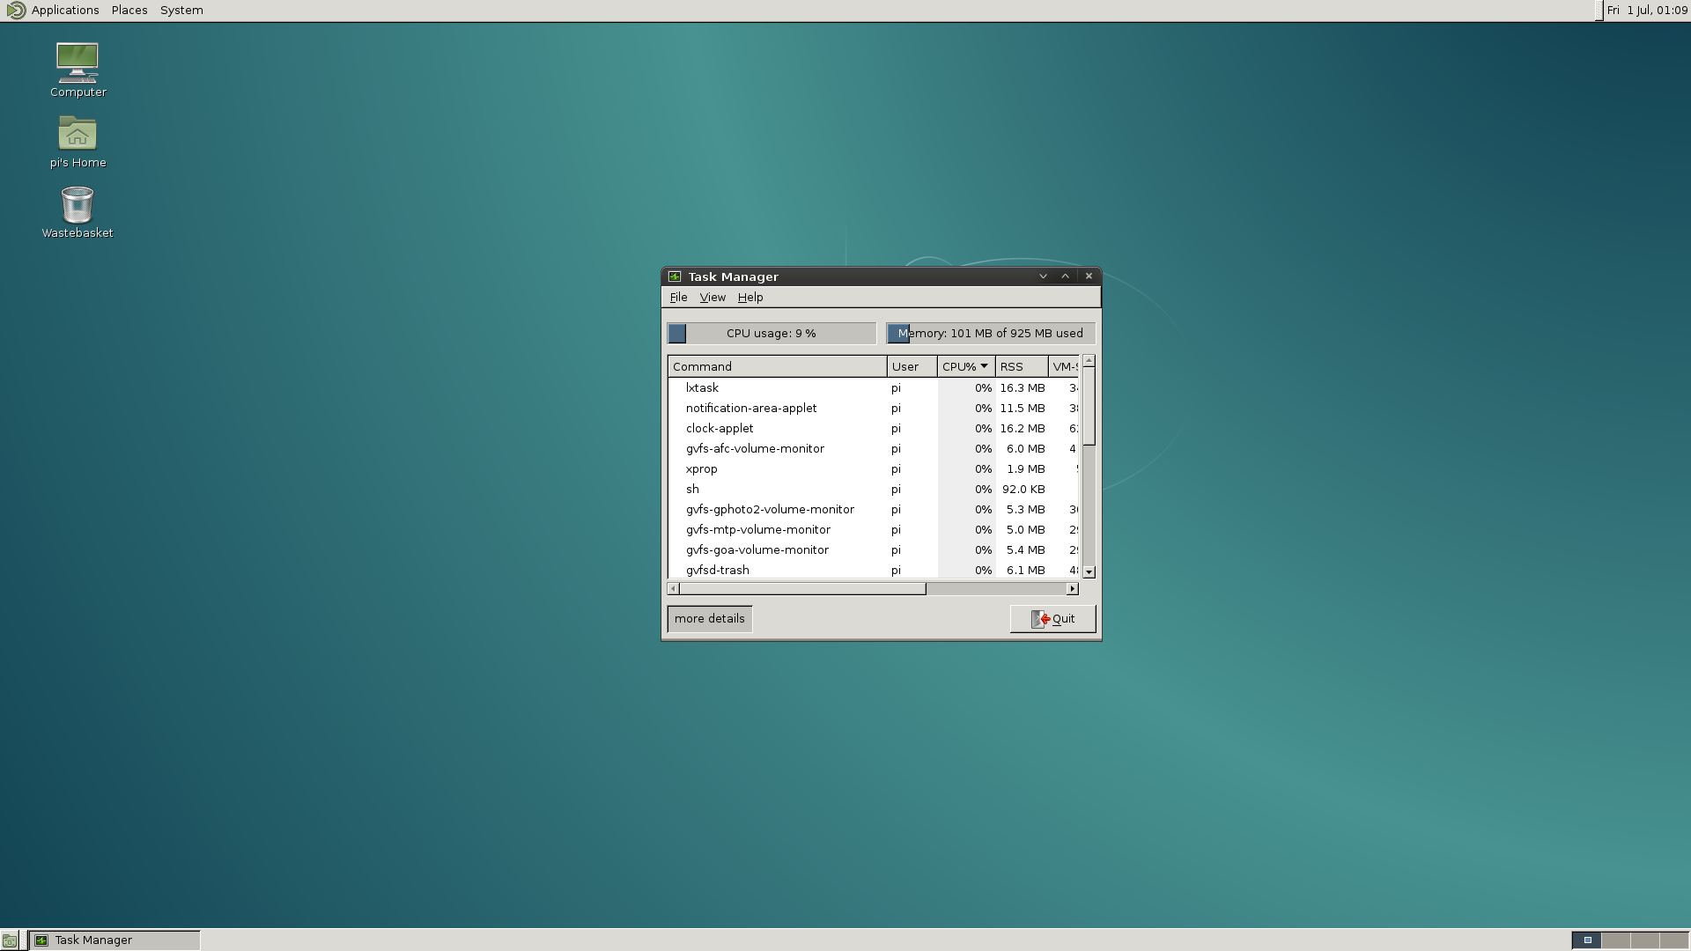Open the File menu in Task Manager
This screenshot has width=1691, height=951.
[678, 298]
